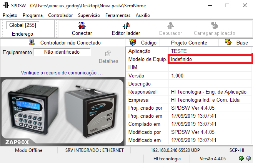Click the Endereço label

(x=22, y=34)
